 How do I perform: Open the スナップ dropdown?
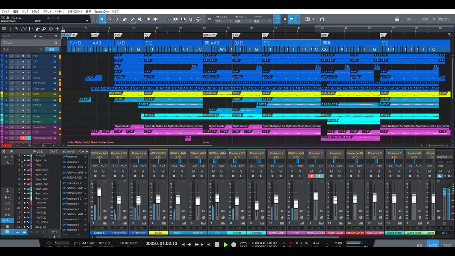tap(262, 21)
